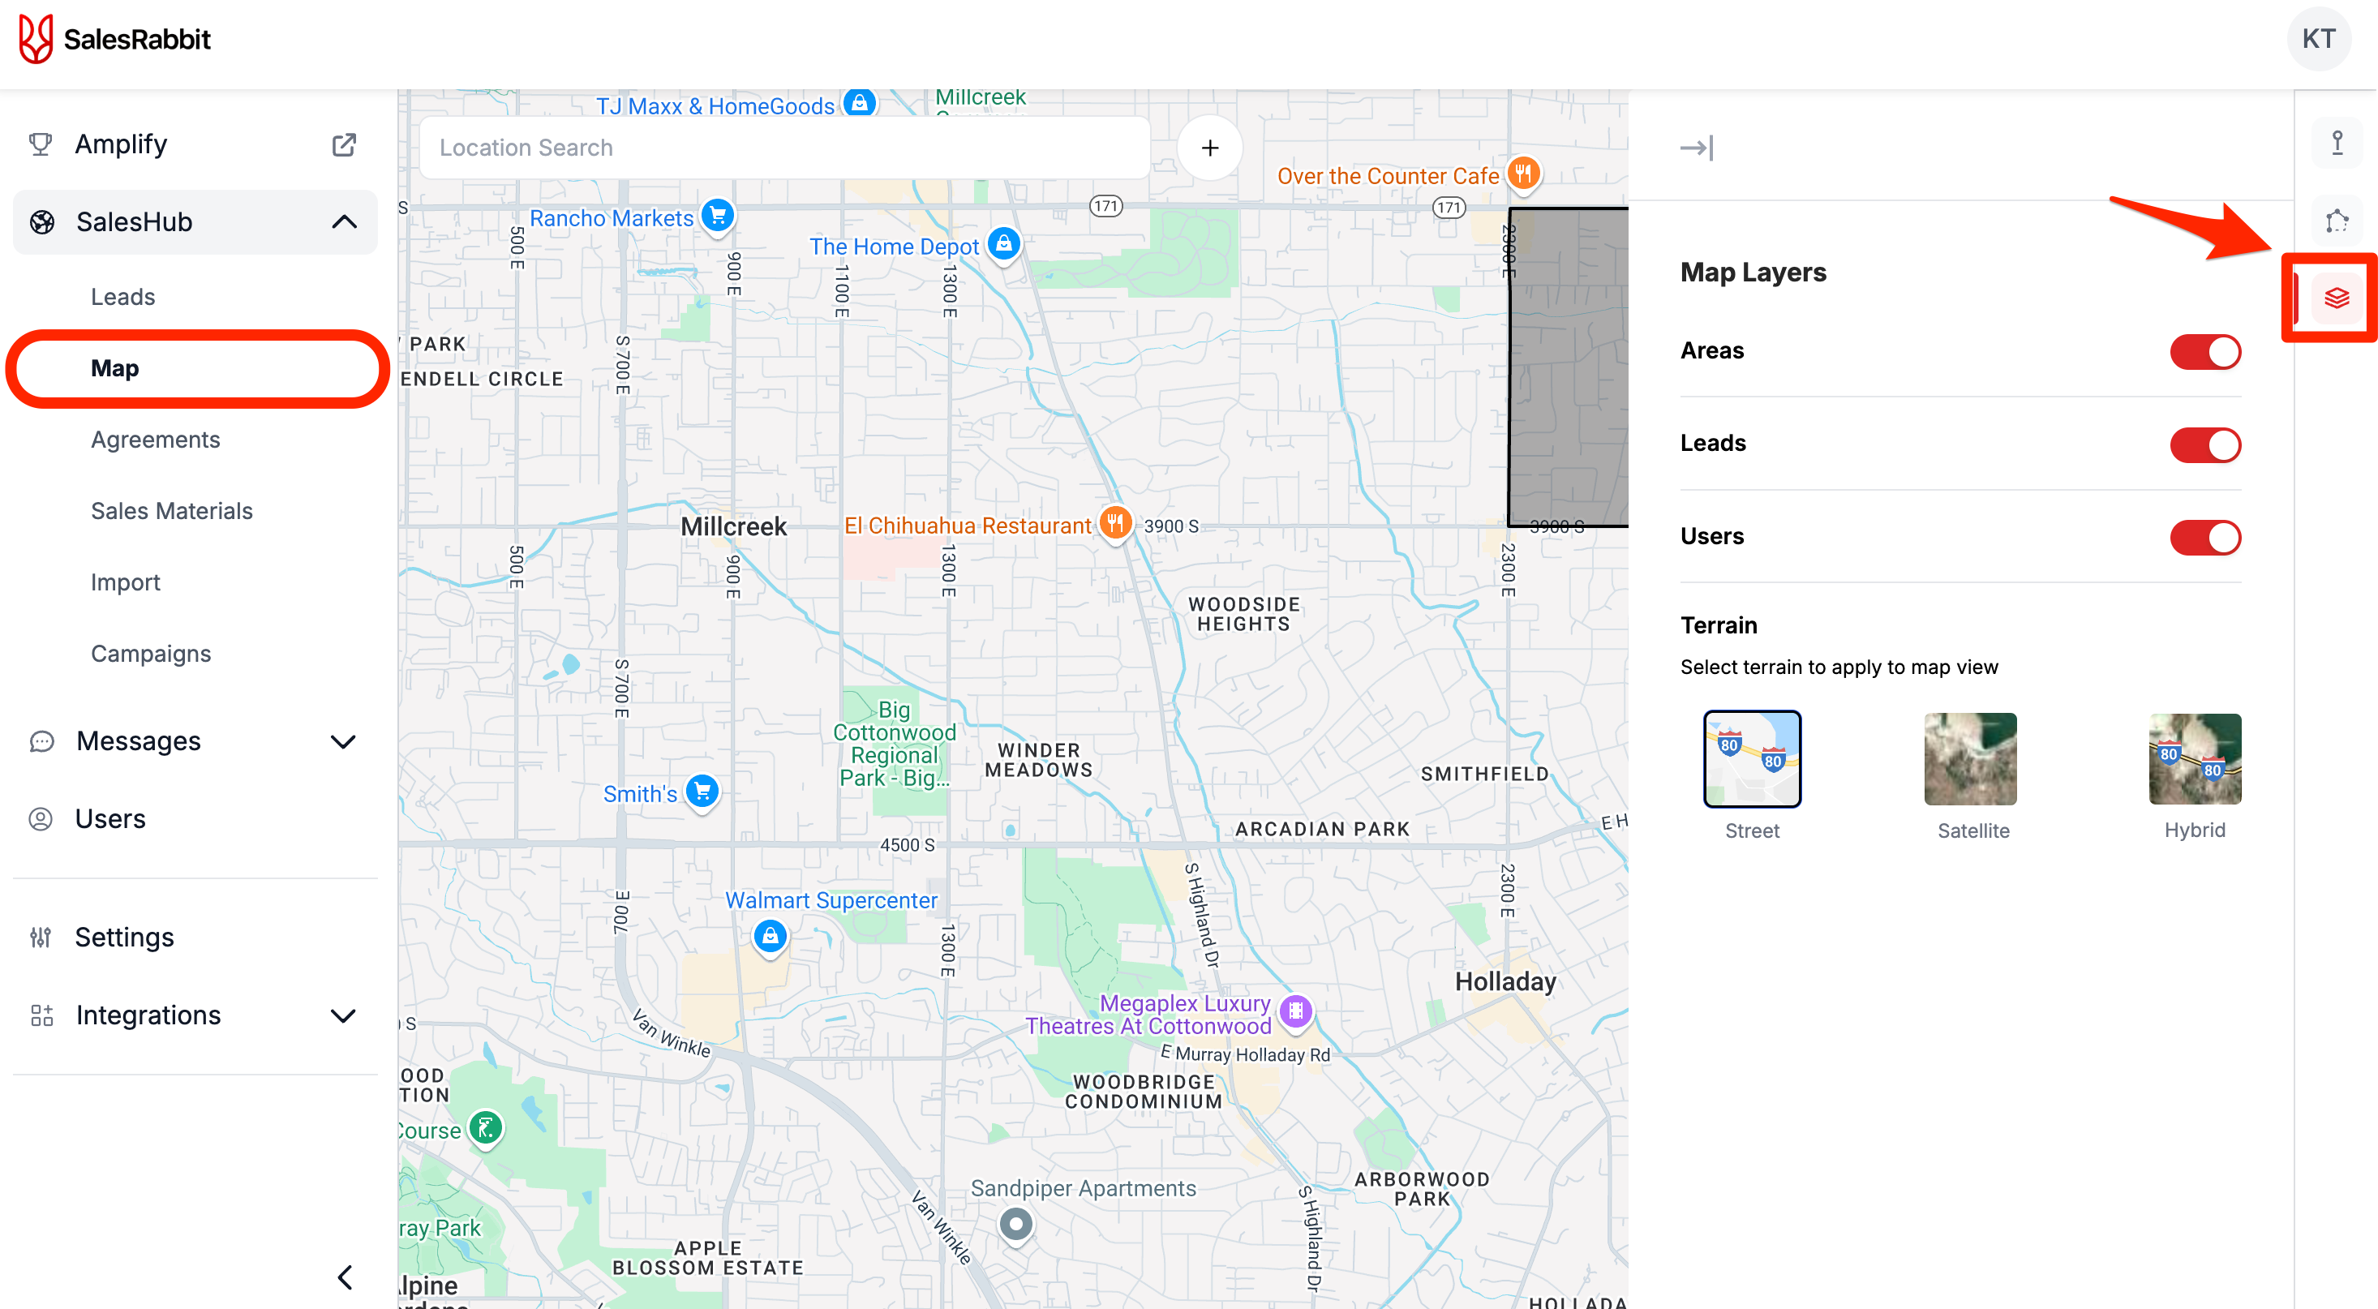Click the Integrations grid icon
Image resolution: width=2378 pixels, height=1309 pixels.
tap(42, 1015)
